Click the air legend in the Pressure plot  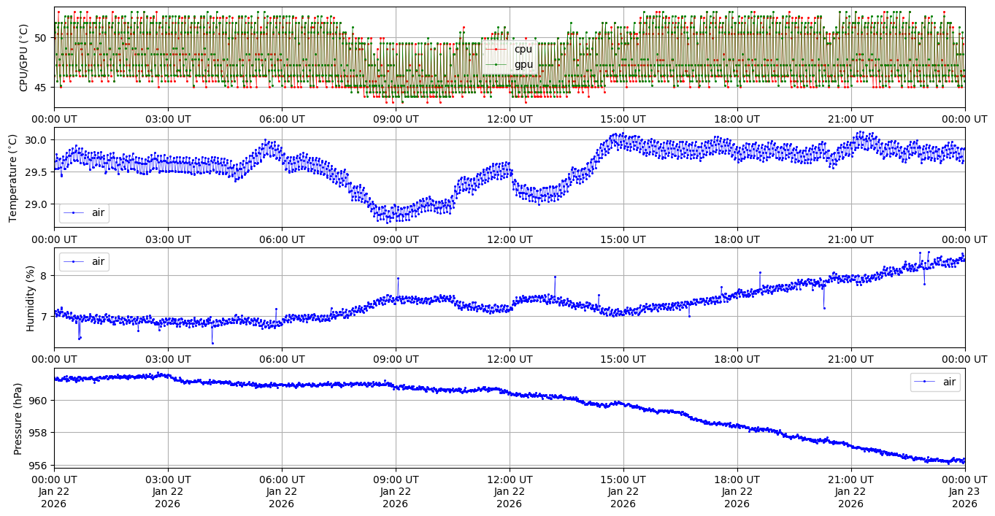[x=934, y=382]
